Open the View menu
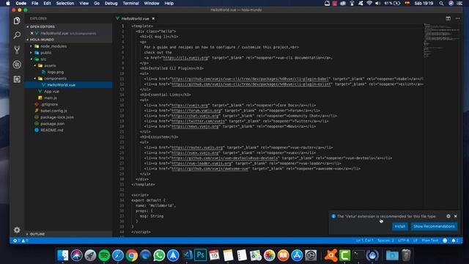Image resolution: width=469 pixels, height=264 pixels. pyautogui.click(x=84, y=3)
